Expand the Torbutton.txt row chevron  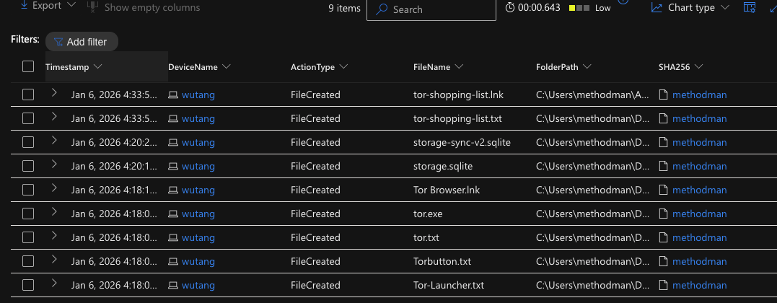click(x=54, y=260)
